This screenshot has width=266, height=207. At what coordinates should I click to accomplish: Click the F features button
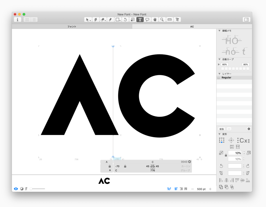(26, 189)
